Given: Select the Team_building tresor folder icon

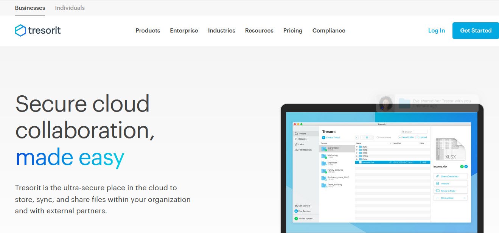Looking at the screenshot, I should [324, 185].
